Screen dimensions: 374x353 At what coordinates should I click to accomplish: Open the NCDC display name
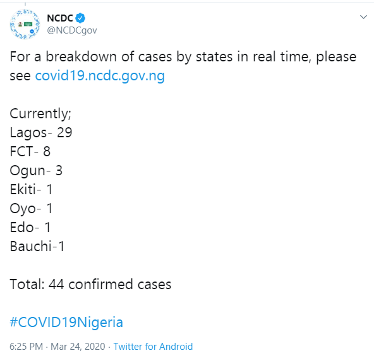tap(60, 18)
